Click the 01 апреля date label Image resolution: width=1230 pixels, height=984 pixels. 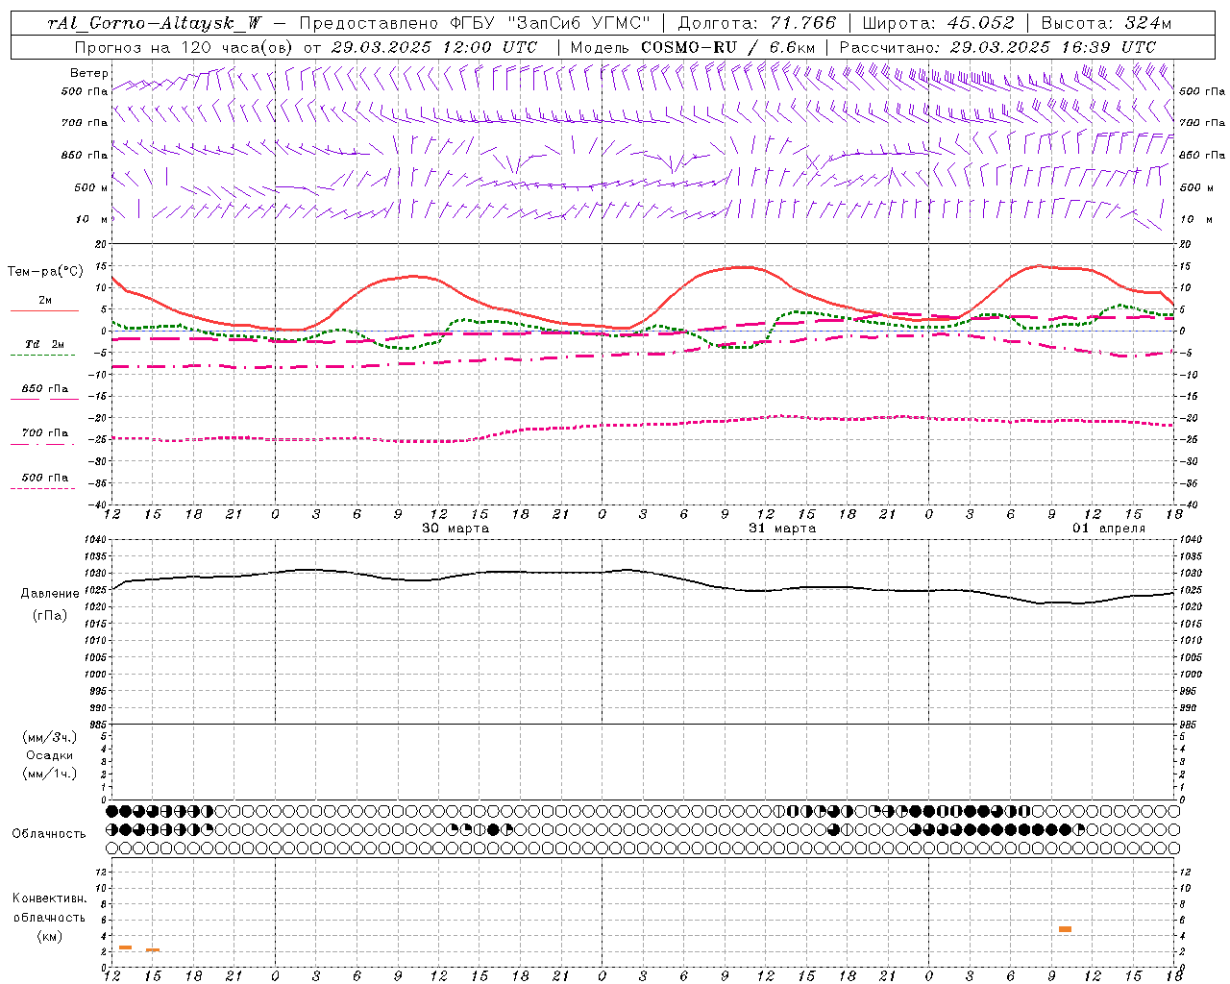click(x=1109, y=529)
